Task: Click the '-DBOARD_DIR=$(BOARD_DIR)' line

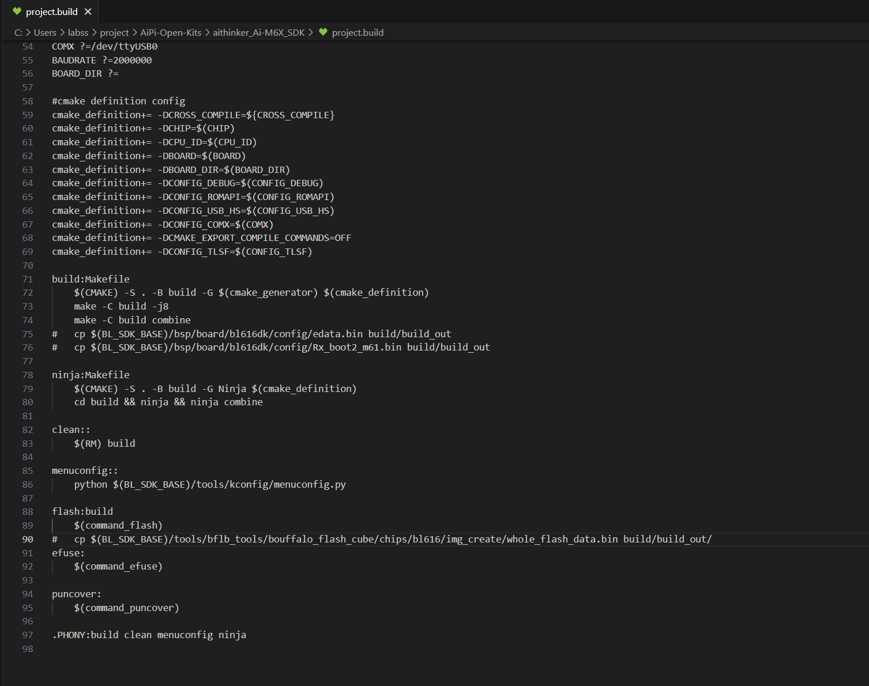Action: click(x=171, y=170)
